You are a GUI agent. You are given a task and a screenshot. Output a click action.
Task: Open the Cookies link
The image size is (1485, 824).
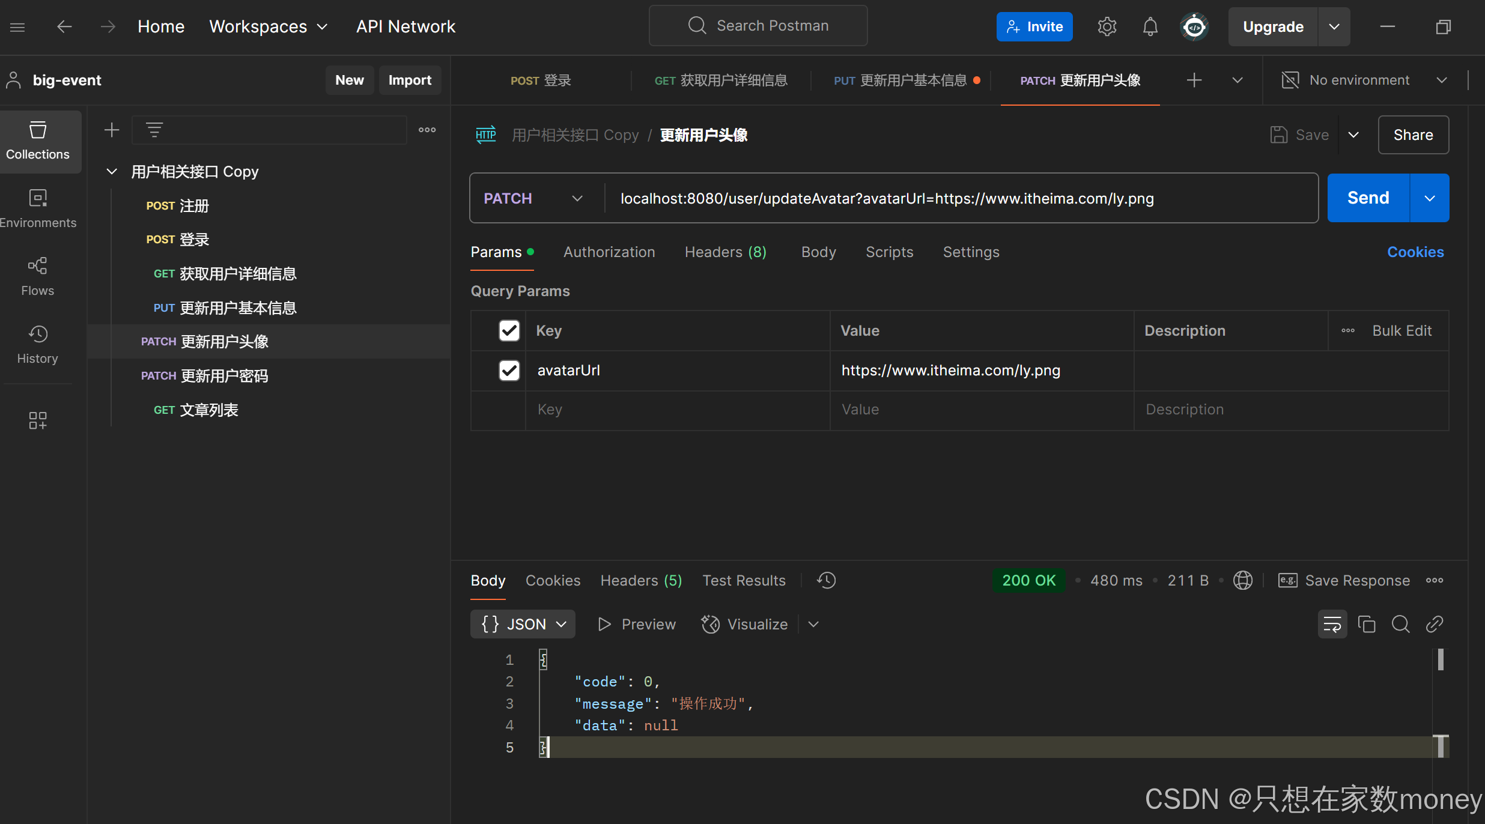coord(1415,252)
